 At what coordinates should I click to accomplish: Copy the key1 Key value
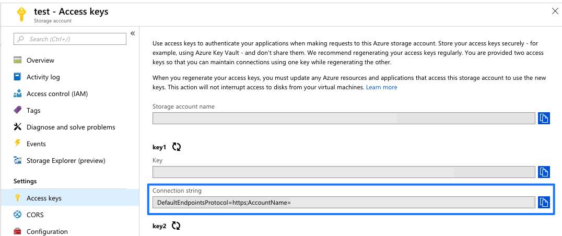[544, 172]
